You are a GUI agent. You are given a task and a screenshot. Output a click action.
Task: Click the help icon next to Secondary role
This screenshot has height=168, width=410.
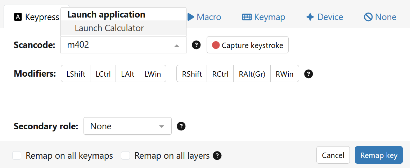[181, 126]
